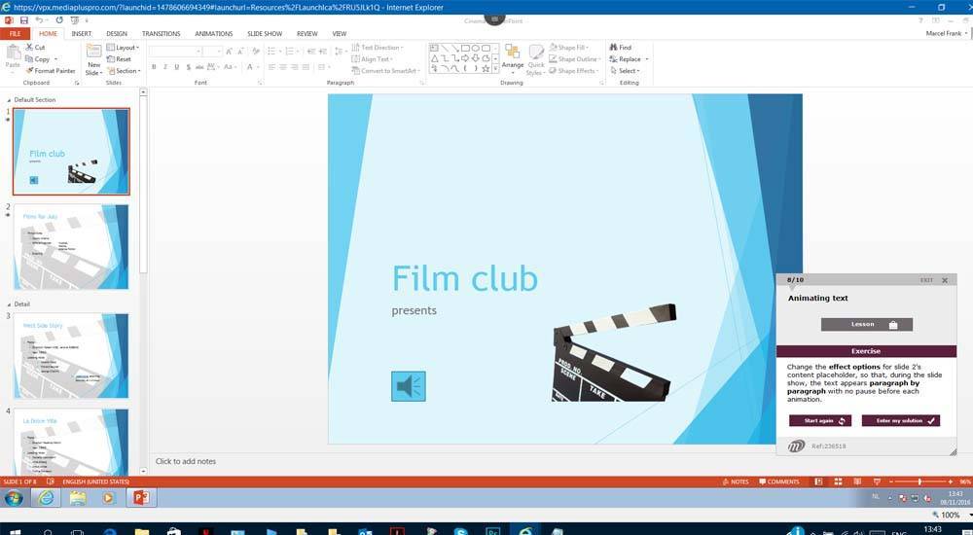
Task: Click the audio speaker icon on slide
Action: pos(409,386)
